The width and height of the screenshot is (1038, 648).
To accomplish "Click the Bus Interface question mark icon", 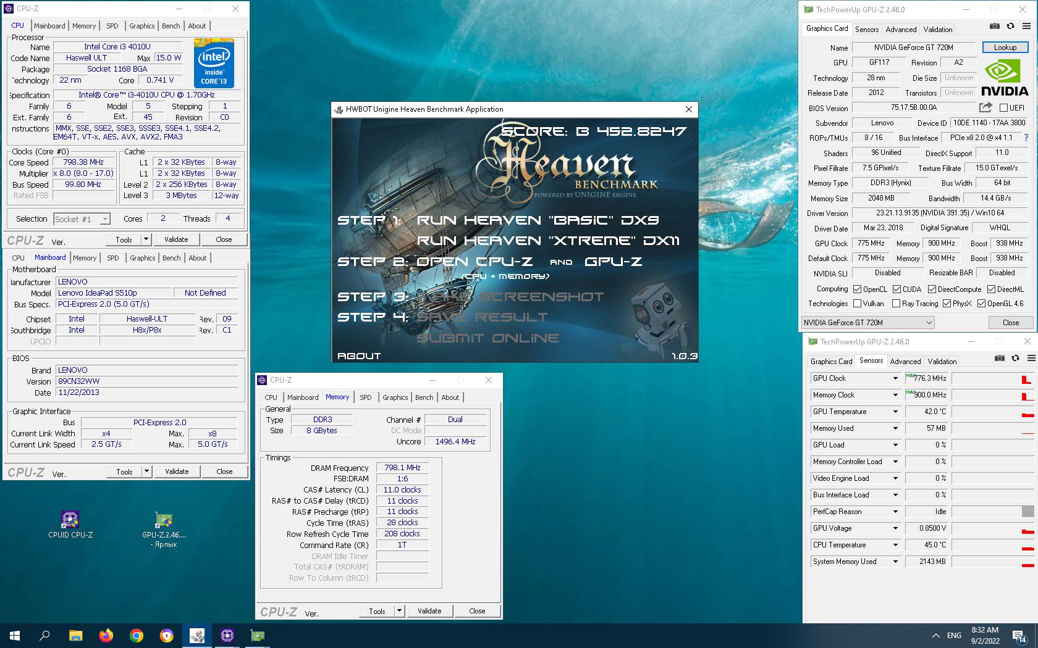I will [1026, 138].
